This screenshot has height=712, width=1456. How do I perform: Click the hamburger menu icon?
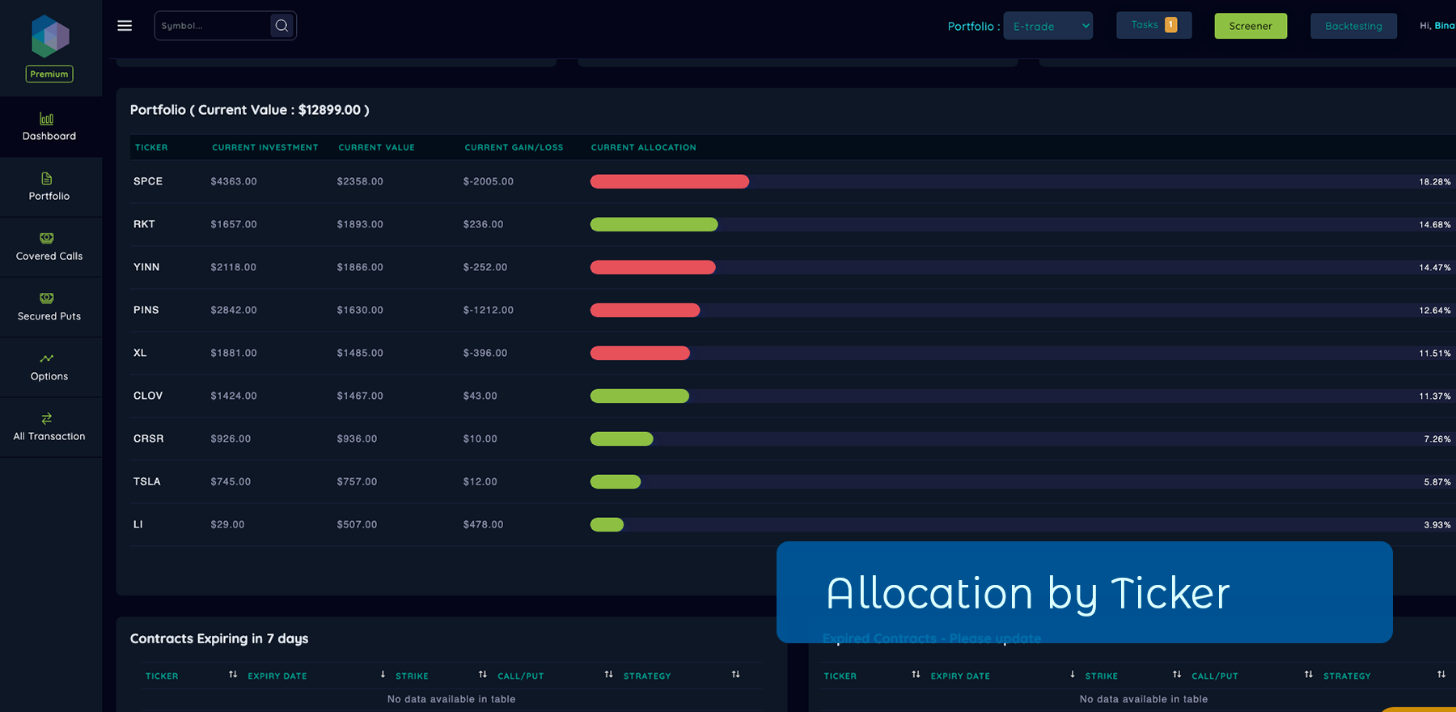[125, 26]
